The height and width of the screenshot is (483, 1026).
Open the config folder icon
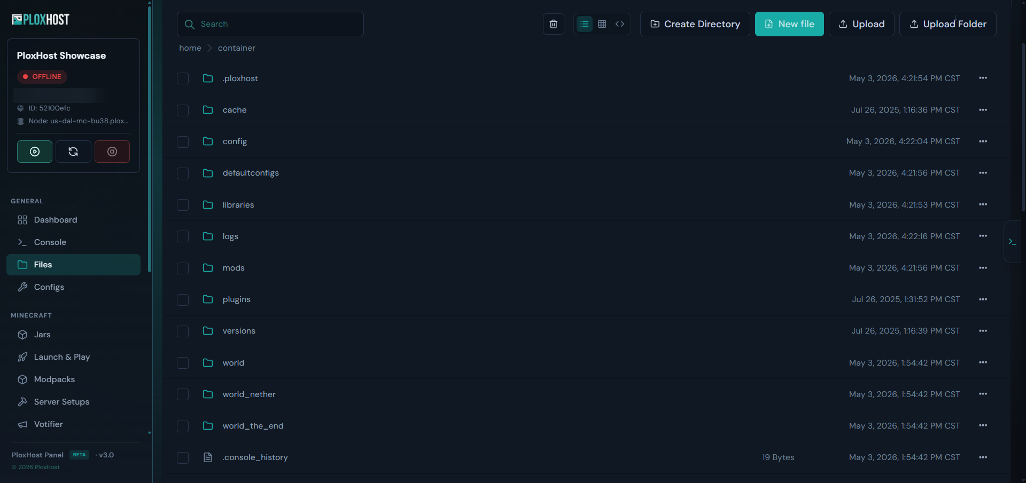pyautogui.click(x=208, y=141)
